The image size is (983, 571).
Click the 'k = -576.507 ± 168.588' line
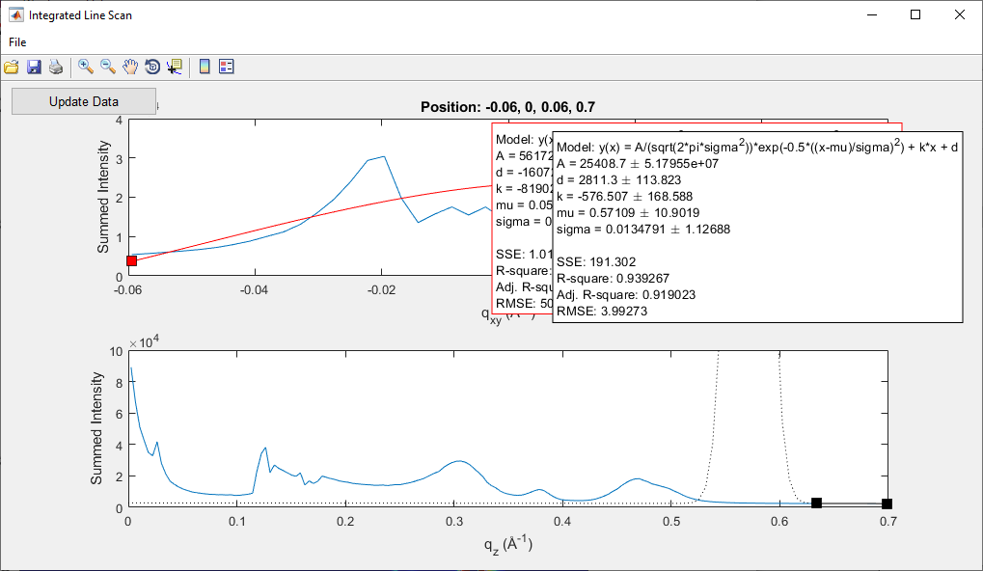624,196
